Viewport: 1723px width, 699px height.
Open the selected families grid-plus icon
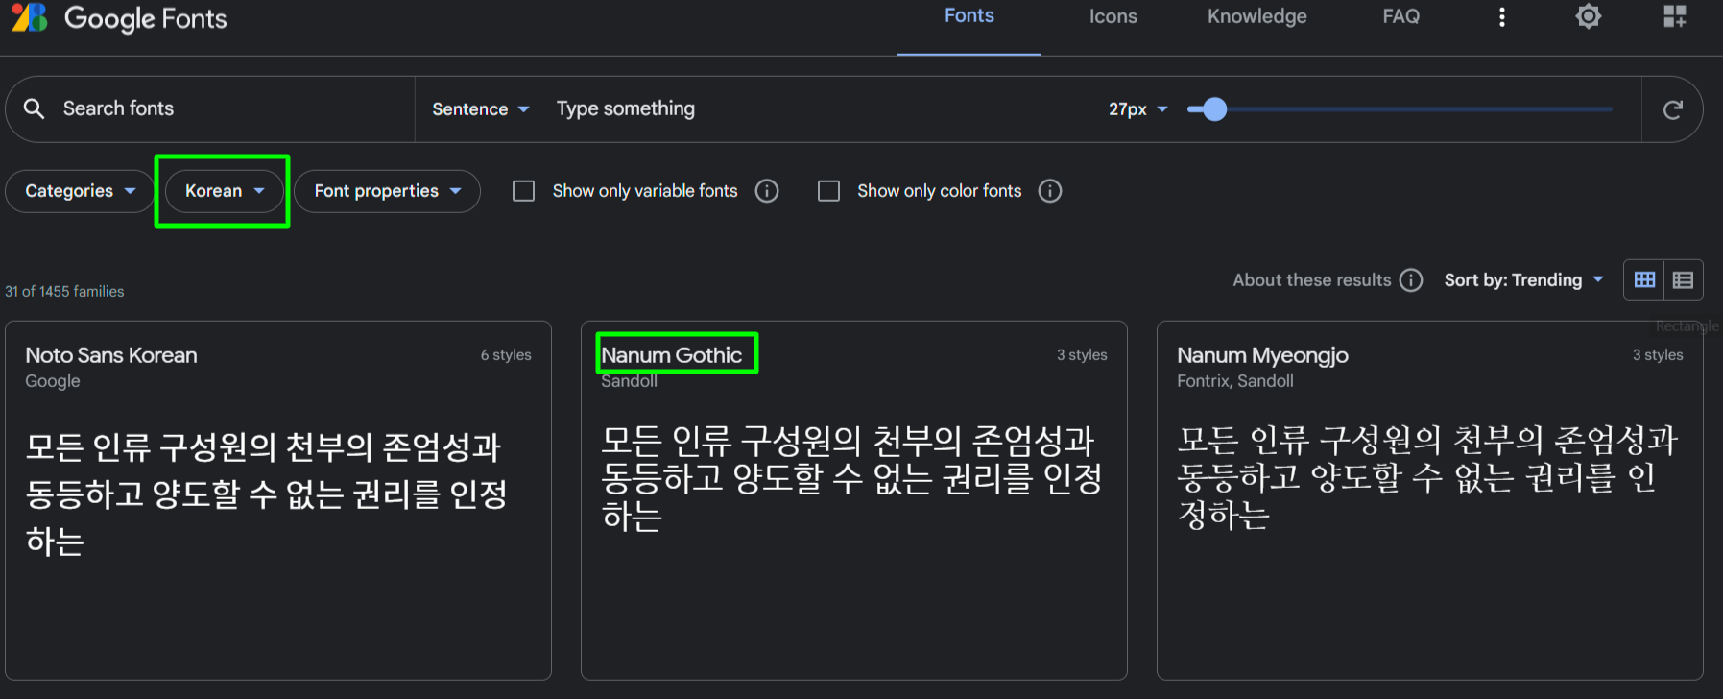pos(1675,16)
